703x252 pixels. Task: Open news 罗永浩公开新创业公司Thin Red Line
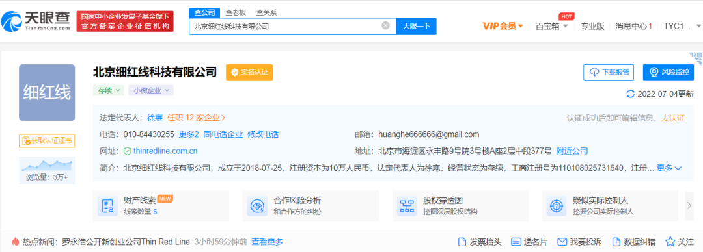pos(126,242)
